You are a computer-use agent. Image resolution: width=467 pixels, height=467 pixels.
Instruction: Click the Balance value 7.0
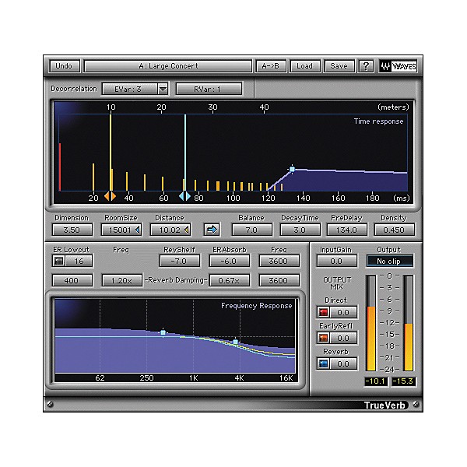coord(251,230)
